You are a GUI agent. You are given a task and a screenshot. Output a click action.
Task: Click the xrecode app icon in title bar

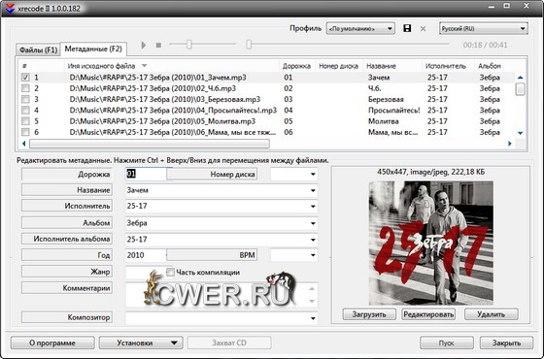(x=10, y=9)
